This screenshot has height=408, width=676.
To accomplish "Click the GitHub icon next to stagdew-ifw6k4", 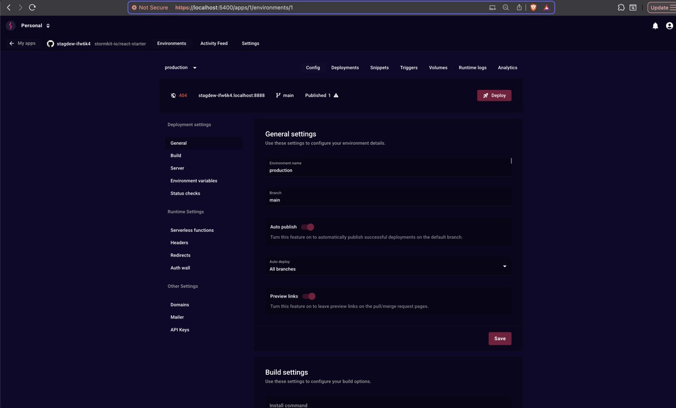I will tap(50, 43).
